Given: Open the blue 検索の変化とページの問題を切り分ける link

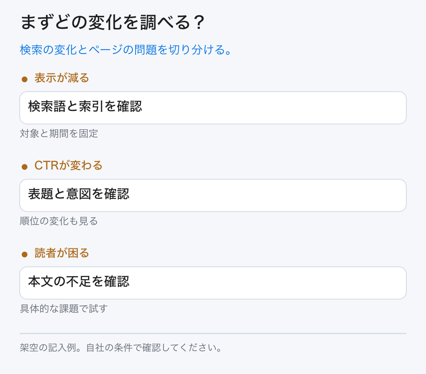Looking at the screenshot, I should (x=125, y=50).
